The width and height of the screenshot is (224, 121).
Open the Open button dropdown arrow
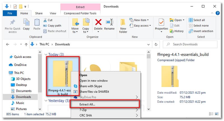[x=184, y=20]
